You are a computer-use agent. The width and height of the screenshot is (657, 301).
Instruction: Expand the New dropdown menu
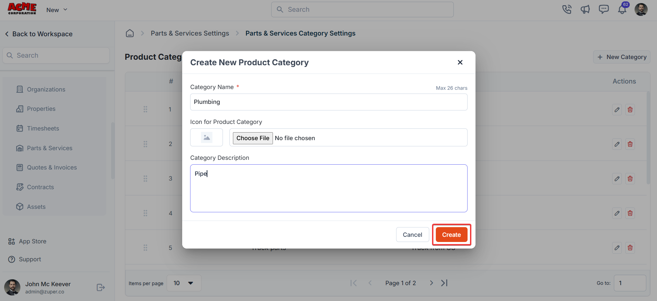click(57, 10)
